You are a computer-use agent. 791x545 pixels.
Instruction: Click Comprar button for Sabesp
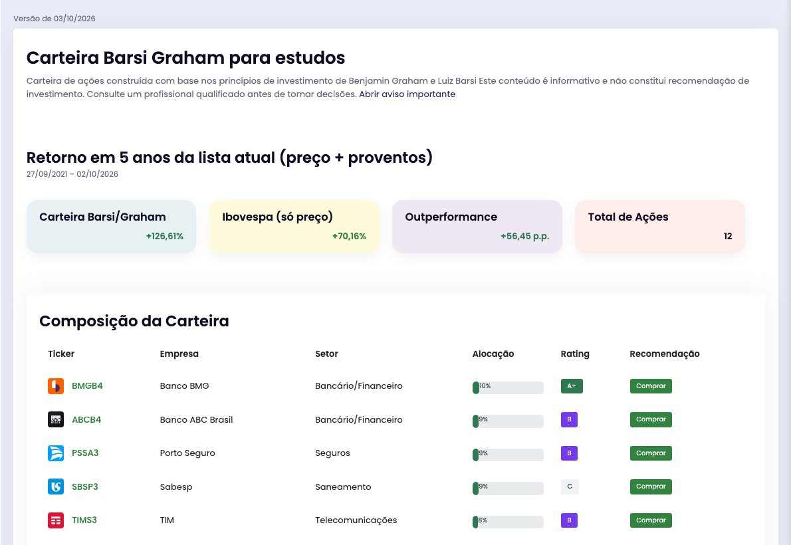[x=651, y=487]
